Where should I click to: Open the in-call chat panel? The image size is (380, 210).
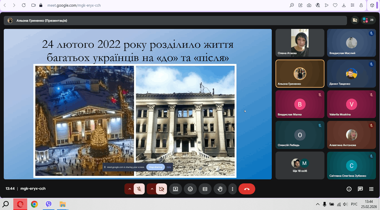click(x=360, y=189)
